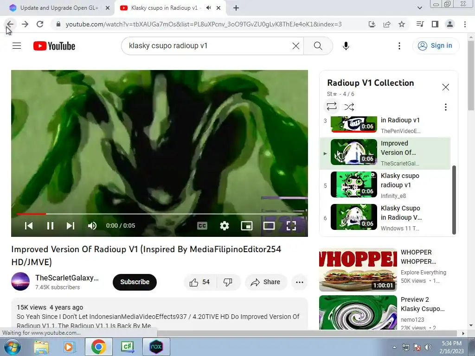Play Klasky csupo radioup v1 by Infinity_e8

385,185
